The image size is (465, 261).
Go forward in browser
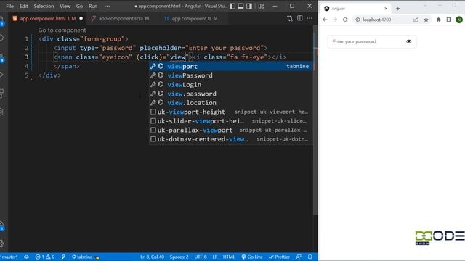pos(335,20)
